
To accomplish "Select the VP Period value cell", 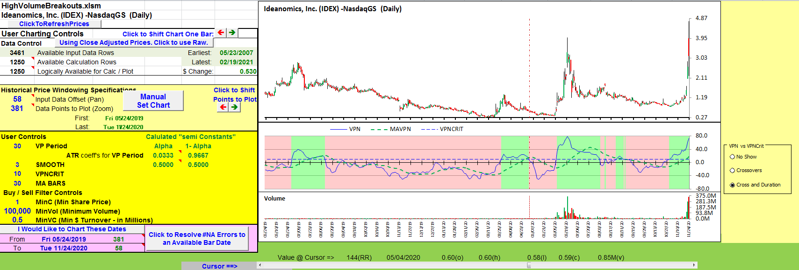I will tap(17, 146).
